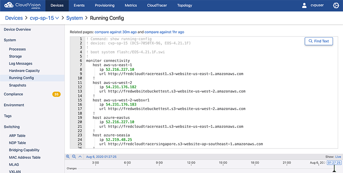Collapse the timeline with the up chevron
Screen dimensions: 343x173
click(x=80, y=156)
